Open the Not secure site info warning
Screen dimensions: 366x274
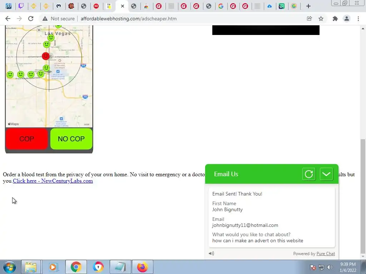[x=59, y=19]
